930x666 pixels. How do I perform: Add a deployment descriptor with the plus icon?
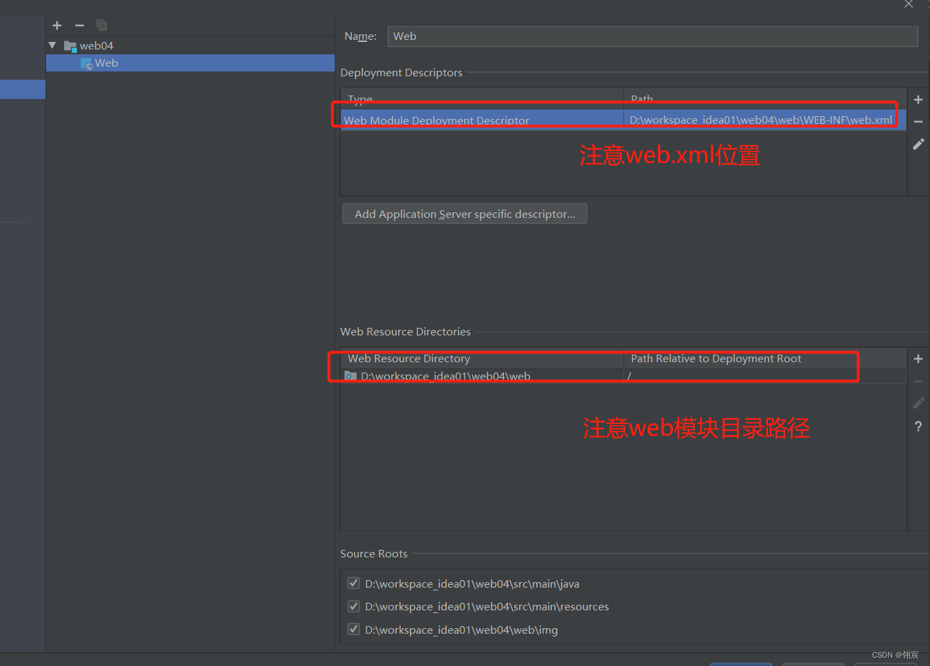pyautogui.click(x=918, y=100)
